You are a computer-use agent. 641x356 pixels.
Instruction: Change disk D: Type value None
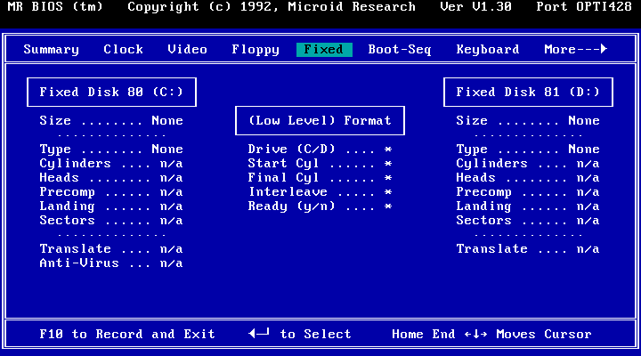pos(583,150)
